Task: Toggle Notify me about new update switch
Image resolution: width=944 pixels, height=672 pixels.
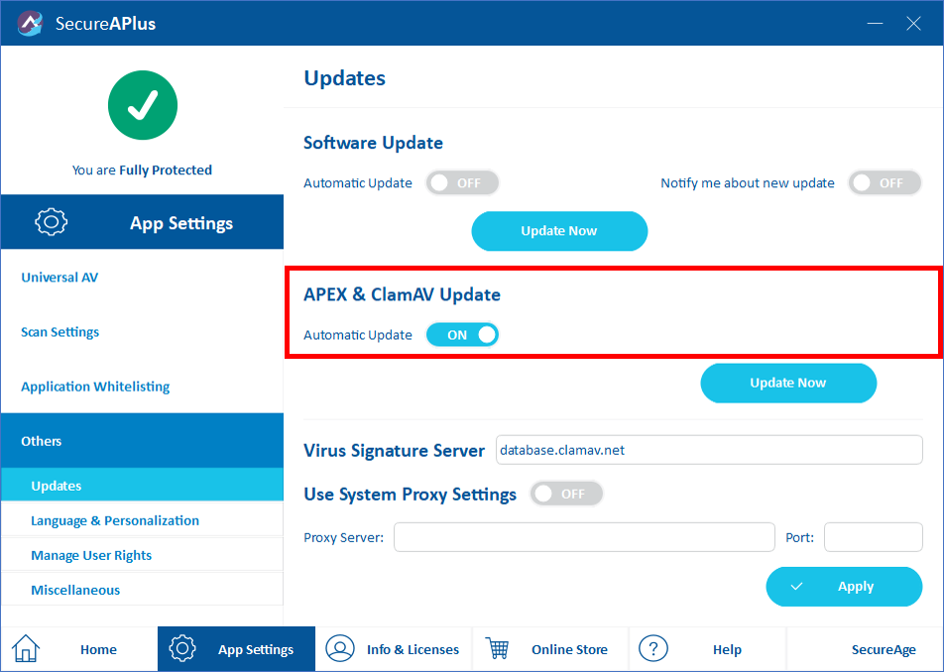Action: 885,183
